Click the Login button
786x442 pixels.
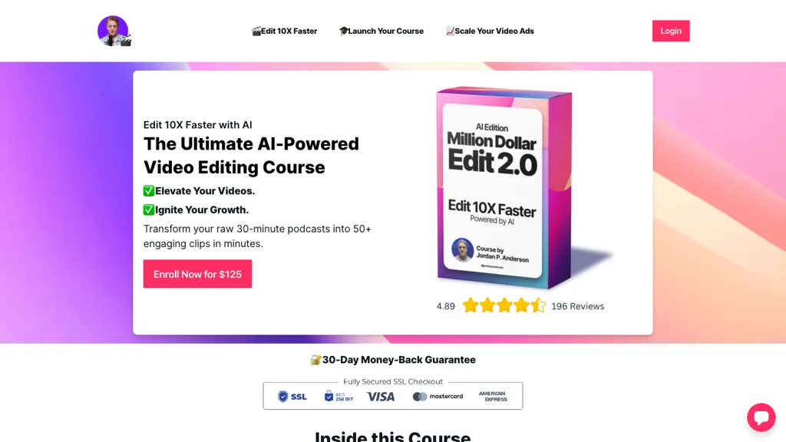point(671,31)
